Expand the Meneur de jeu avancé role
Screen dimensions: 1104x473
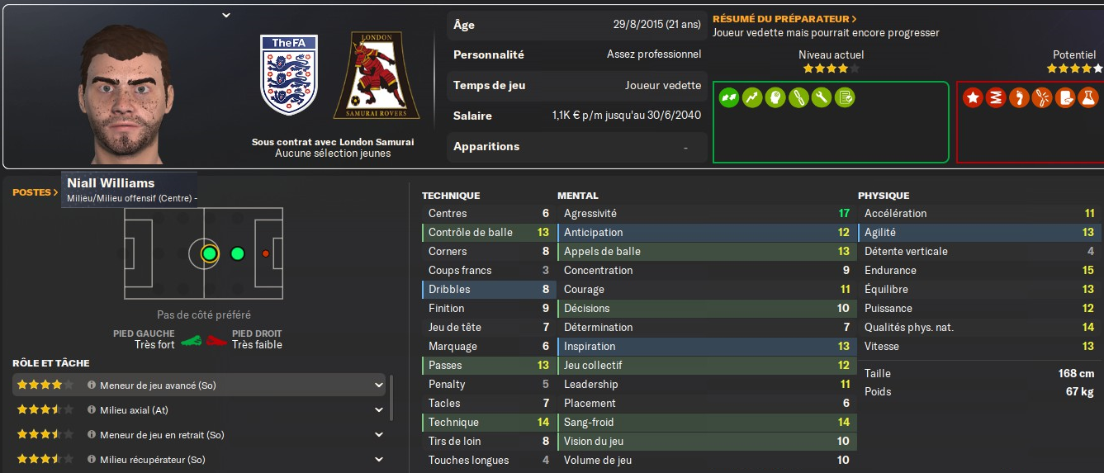coord(379,385)
